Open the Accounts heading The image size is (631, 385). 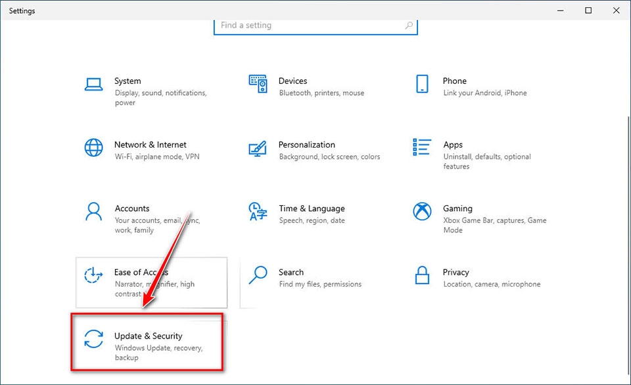click(132, 209)
